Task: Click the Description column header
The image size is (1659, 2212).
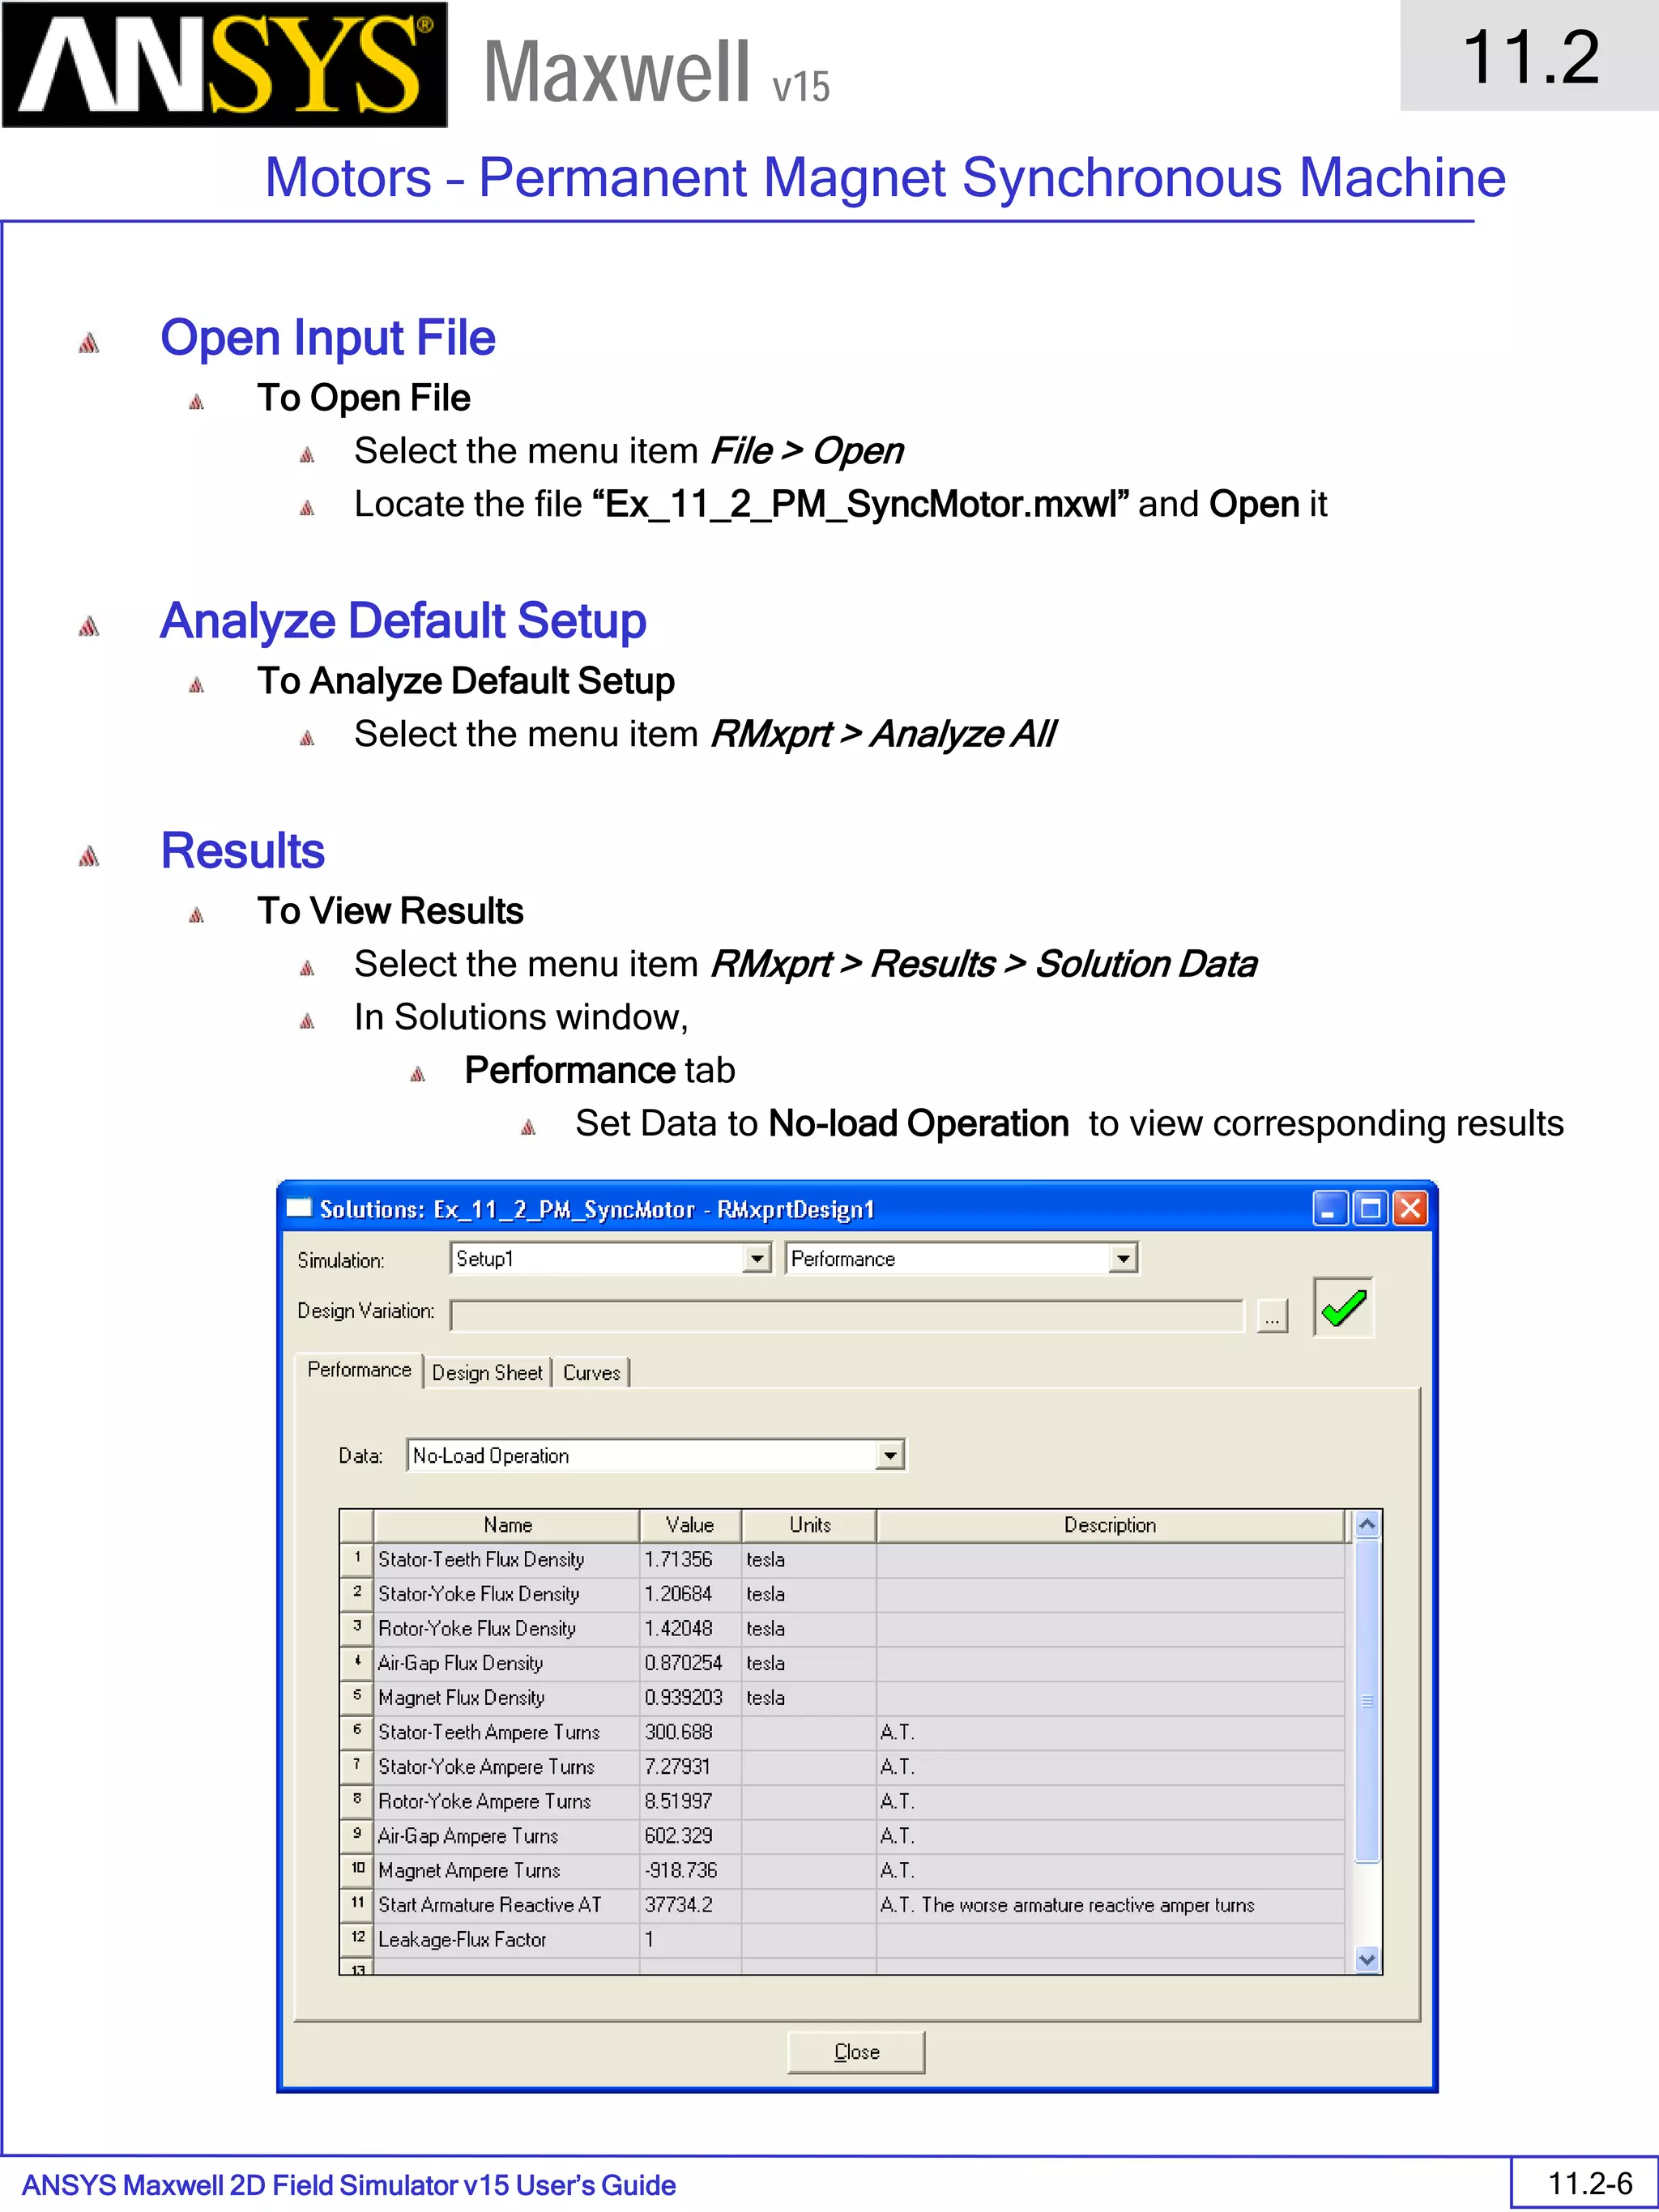Action: 1110,1525
